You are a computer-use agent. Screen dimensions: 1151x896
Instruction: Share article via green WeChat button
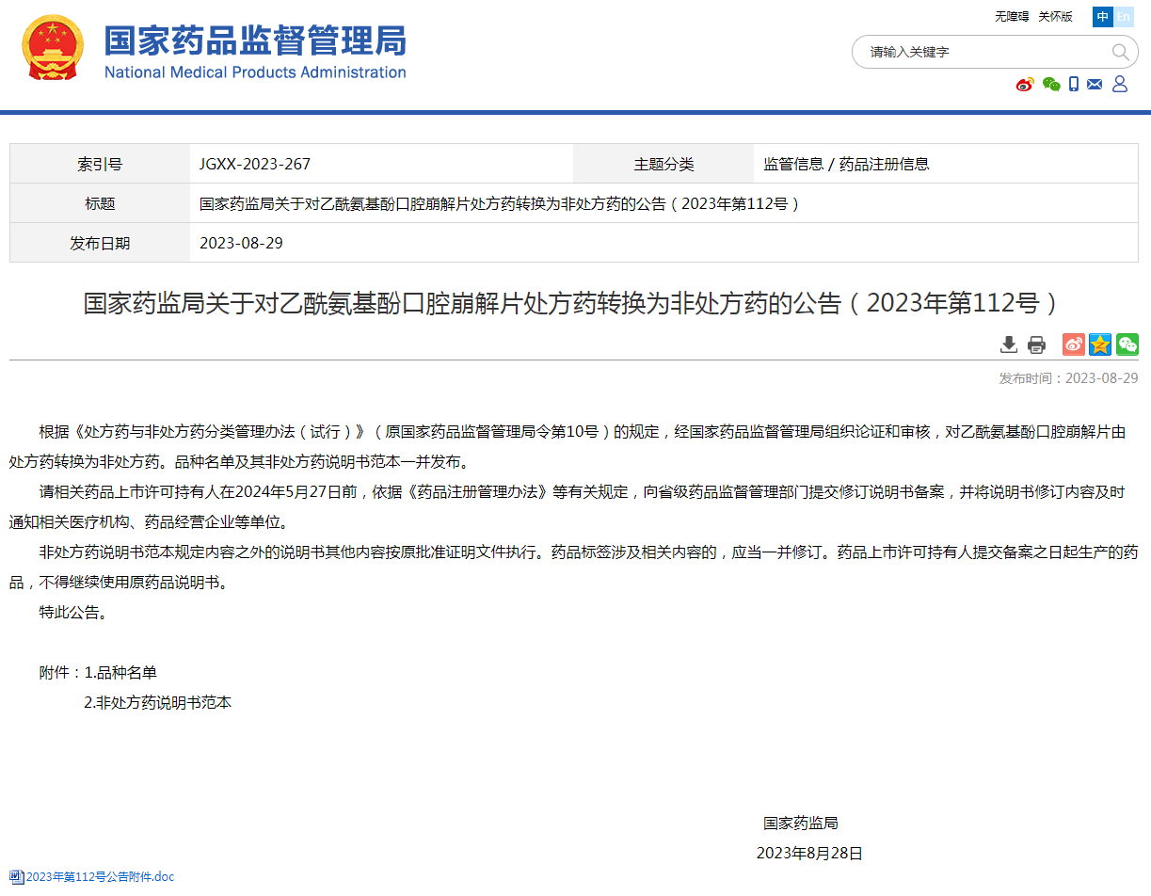click(1127, 344)
